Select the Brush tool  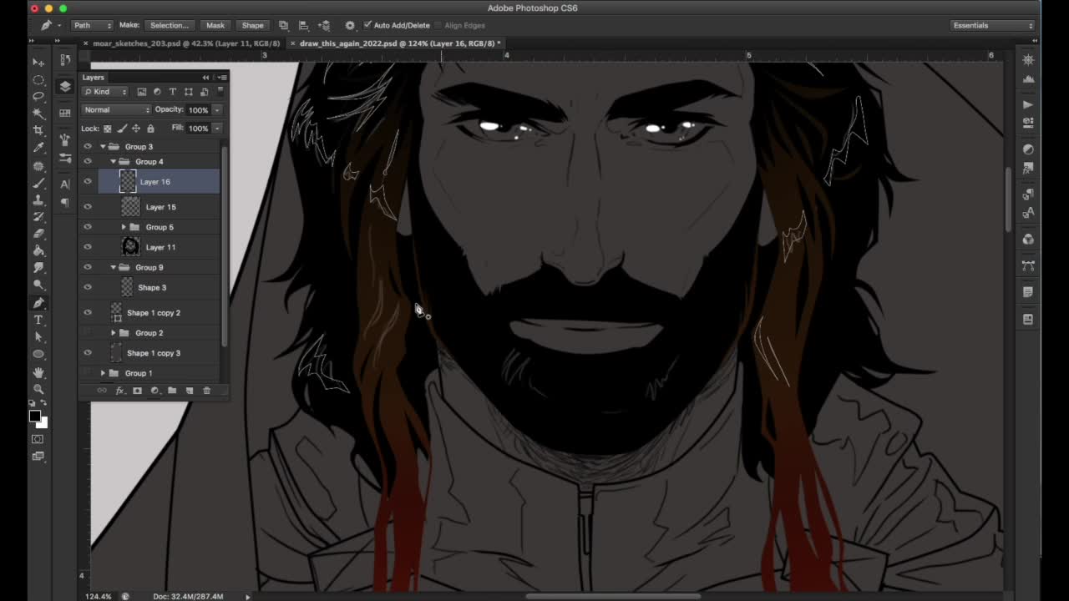pos(38,183)
